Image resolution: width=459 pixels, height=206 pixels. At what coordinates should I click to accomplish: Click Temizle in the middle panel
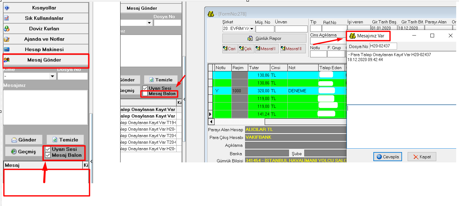[161, 80]
